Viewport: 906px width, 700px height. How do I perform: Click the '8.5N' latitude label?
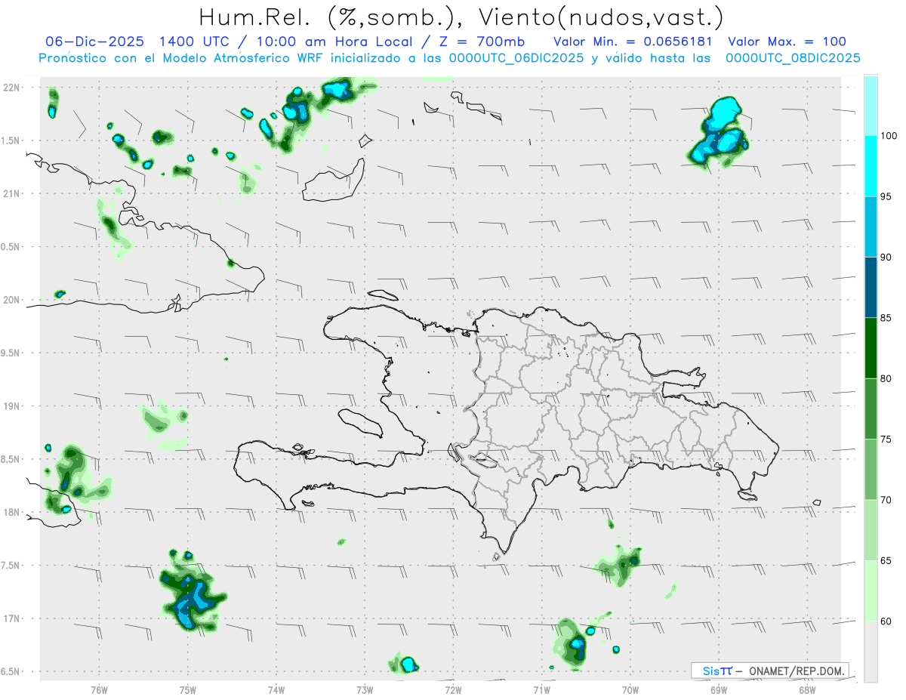click(11, 459)
